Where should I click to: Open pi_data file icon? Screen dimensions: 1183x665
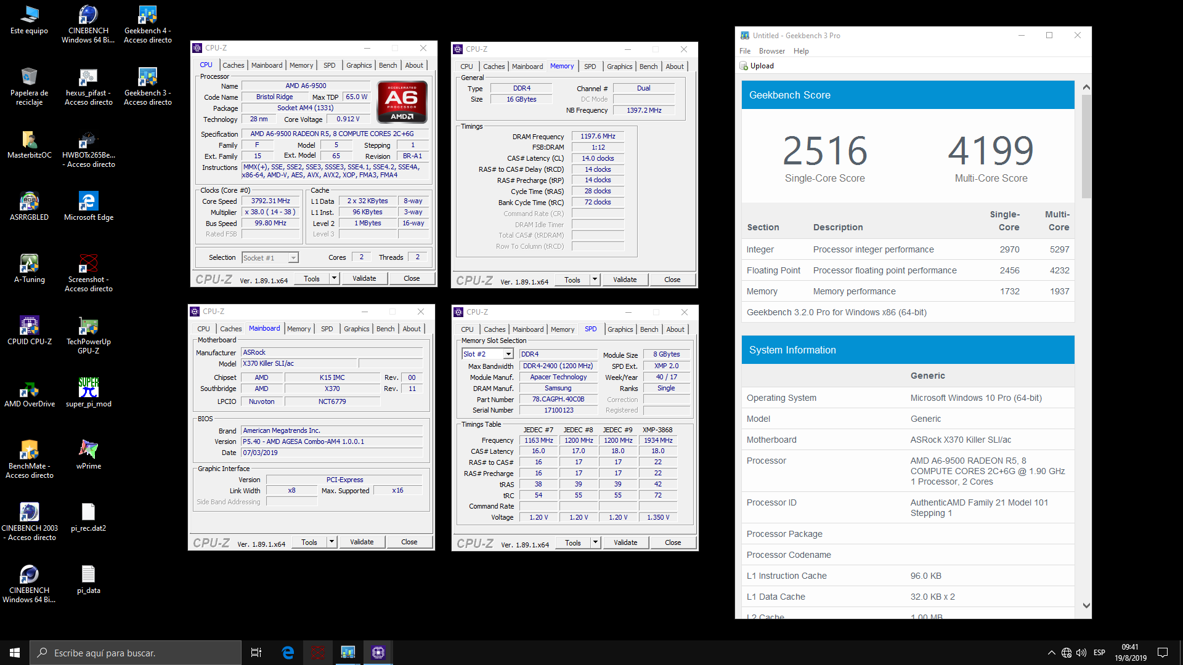coord(88,579)
